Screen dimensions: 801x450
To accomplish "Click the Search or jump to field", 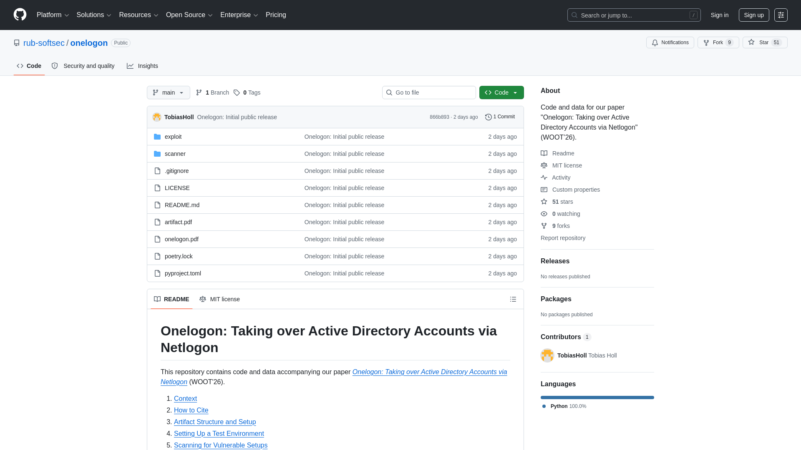I will click(x=634, y=15).
